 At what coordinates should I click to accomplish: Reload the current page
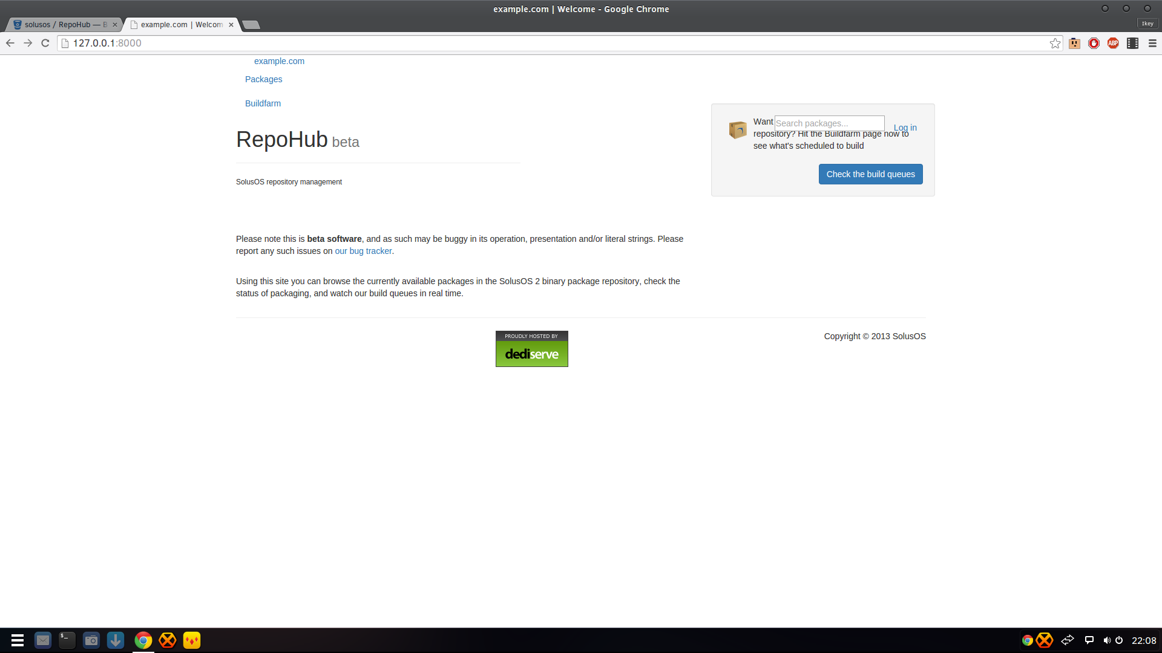45,43
